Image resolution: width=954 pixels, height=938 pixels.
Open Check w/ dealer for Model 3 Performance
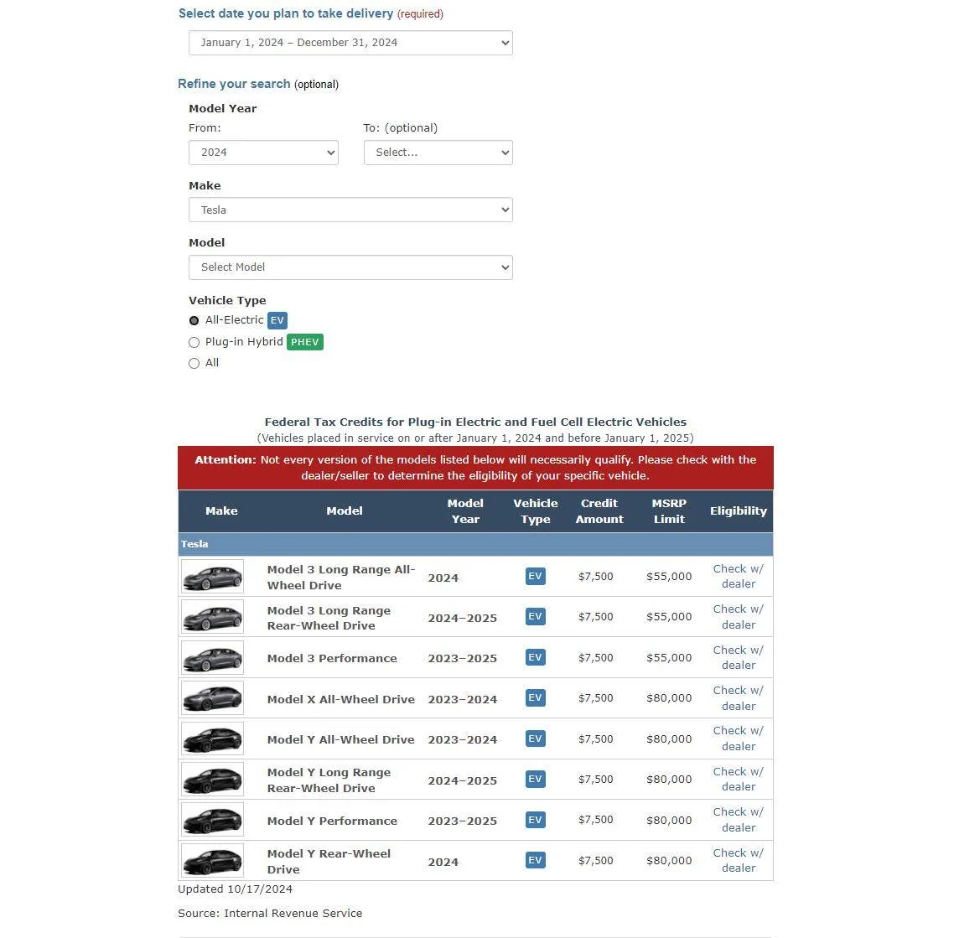pyautogui.click(x=738, y=657)
